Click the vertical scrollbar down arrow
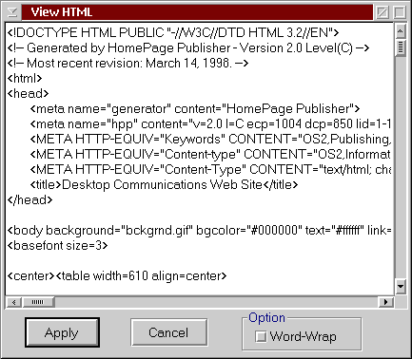This screenshot has height=359, width=412. [x=401, y=287]
